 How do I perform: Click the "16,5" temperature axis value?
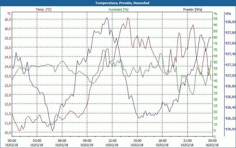pos(8,19)
